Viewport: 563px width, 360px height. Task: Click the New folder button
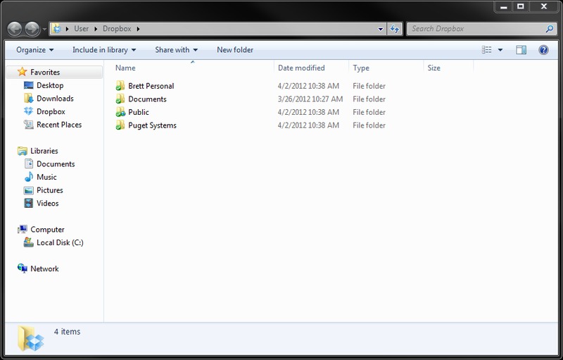235,50
